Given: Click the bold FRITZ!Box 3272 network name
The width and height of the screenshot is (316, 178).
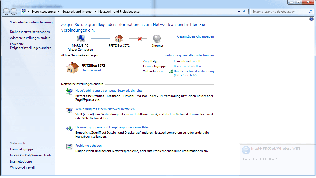Looking at the screenshot, I should coord(93,66).
